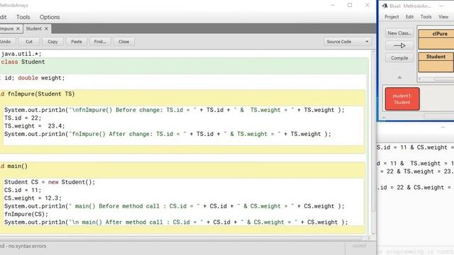Click the 'saved' status indicator
Image resolution: width=454 pixels, height=255 pixels.
coord(359,246)
